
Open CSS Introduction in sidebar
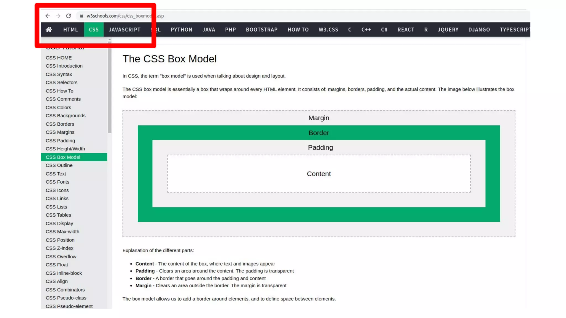point(64,66)
